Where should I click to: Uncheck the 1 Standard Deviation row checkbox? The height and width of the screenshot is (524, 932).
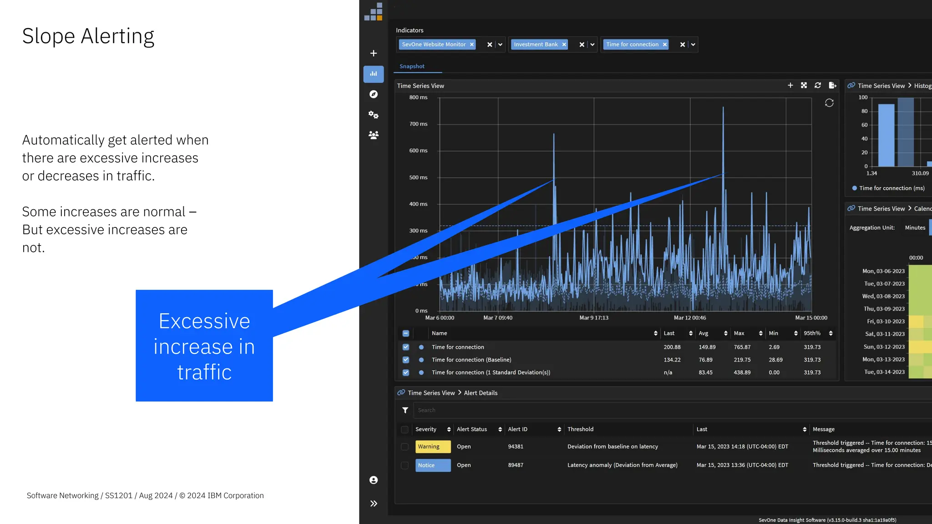[x=405, y=373]
